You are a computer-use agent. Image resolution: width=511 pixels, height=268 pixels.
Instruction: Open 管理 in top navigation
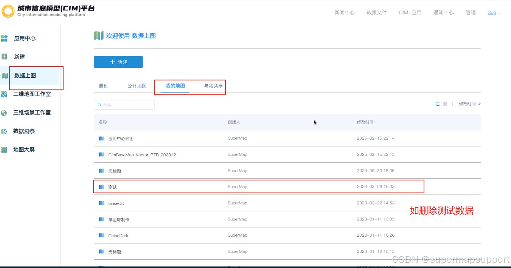tap(471, 12)
